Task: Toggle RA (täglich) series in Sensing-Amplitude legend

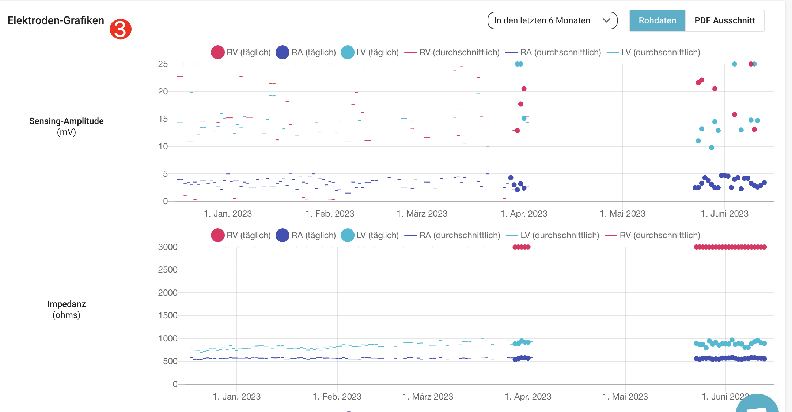Action: tap(306, 52)
